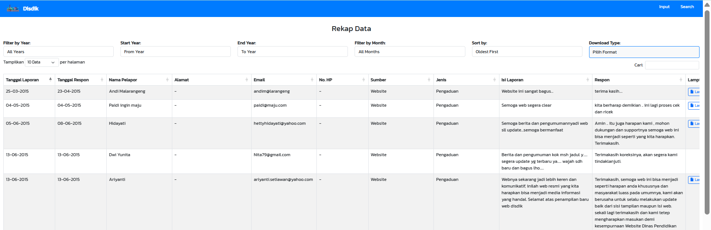
Task: Go to Input in navigation bar
Action: (664, 7)
